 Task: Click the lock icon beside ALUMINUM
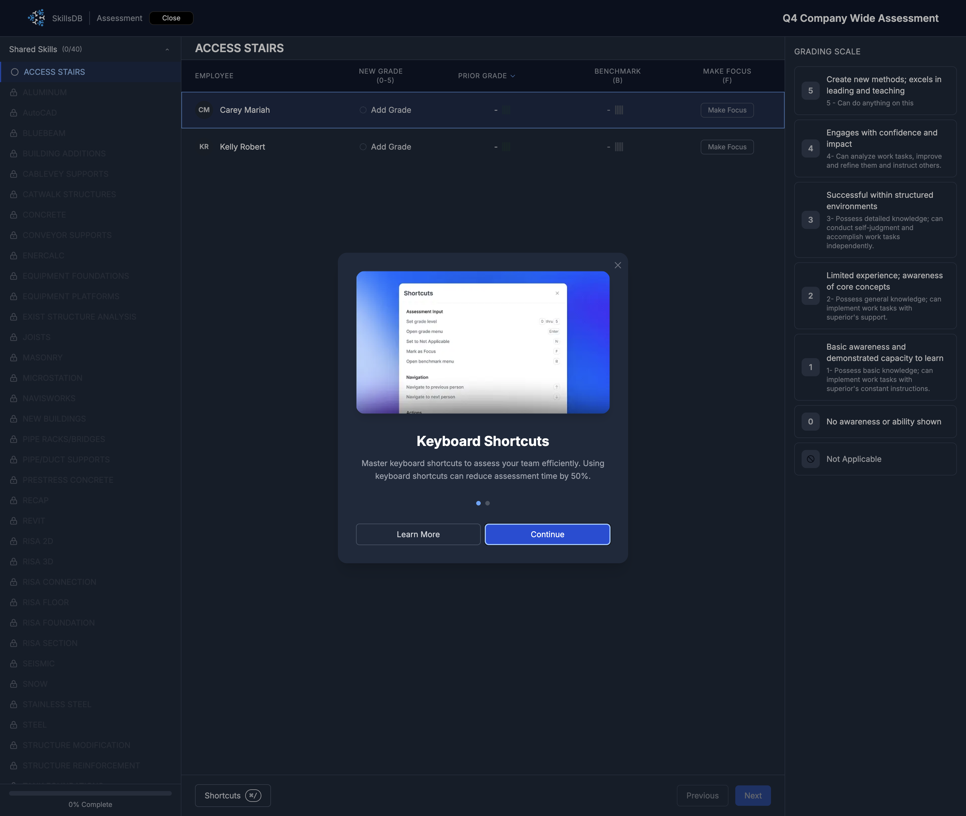point(14,93)
